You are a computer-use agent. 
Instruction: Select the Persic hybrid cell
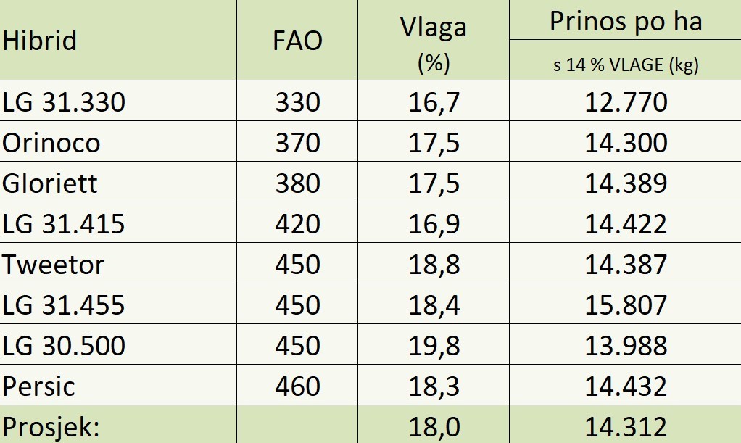click(39, 386)
